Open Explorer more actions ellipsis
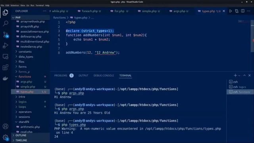Viewport: 254px width, 143px height. [x=44, y=11]
